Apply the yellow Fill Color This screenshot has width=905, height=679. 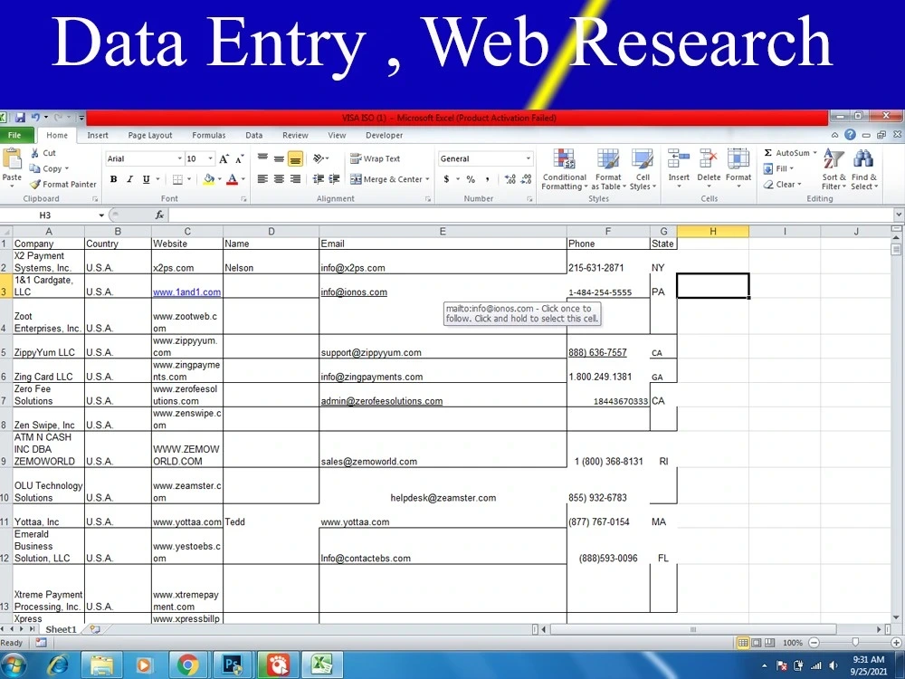209,179
